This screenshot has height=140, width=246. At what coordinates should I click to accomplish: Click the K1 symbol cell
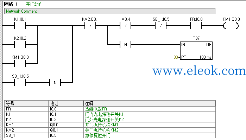pyautogui.click(x=26, y=114)
